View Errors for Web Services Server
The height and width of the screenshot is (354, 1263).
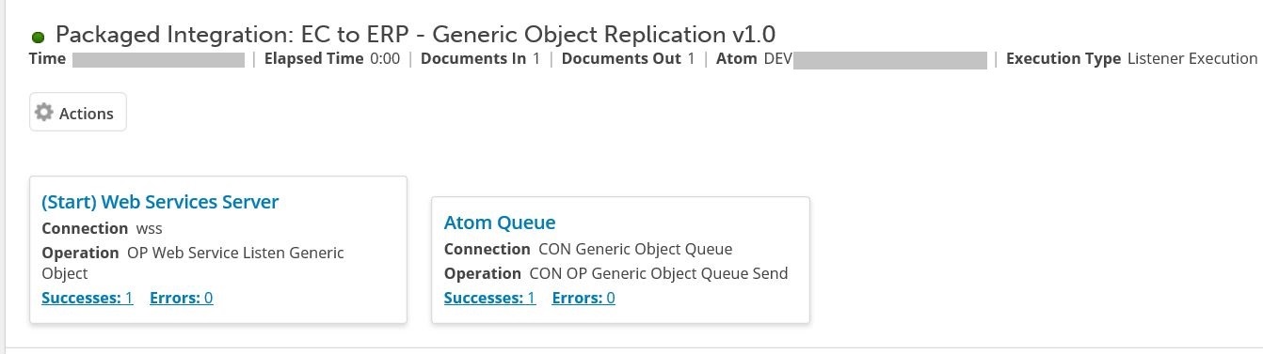point(181,298)
